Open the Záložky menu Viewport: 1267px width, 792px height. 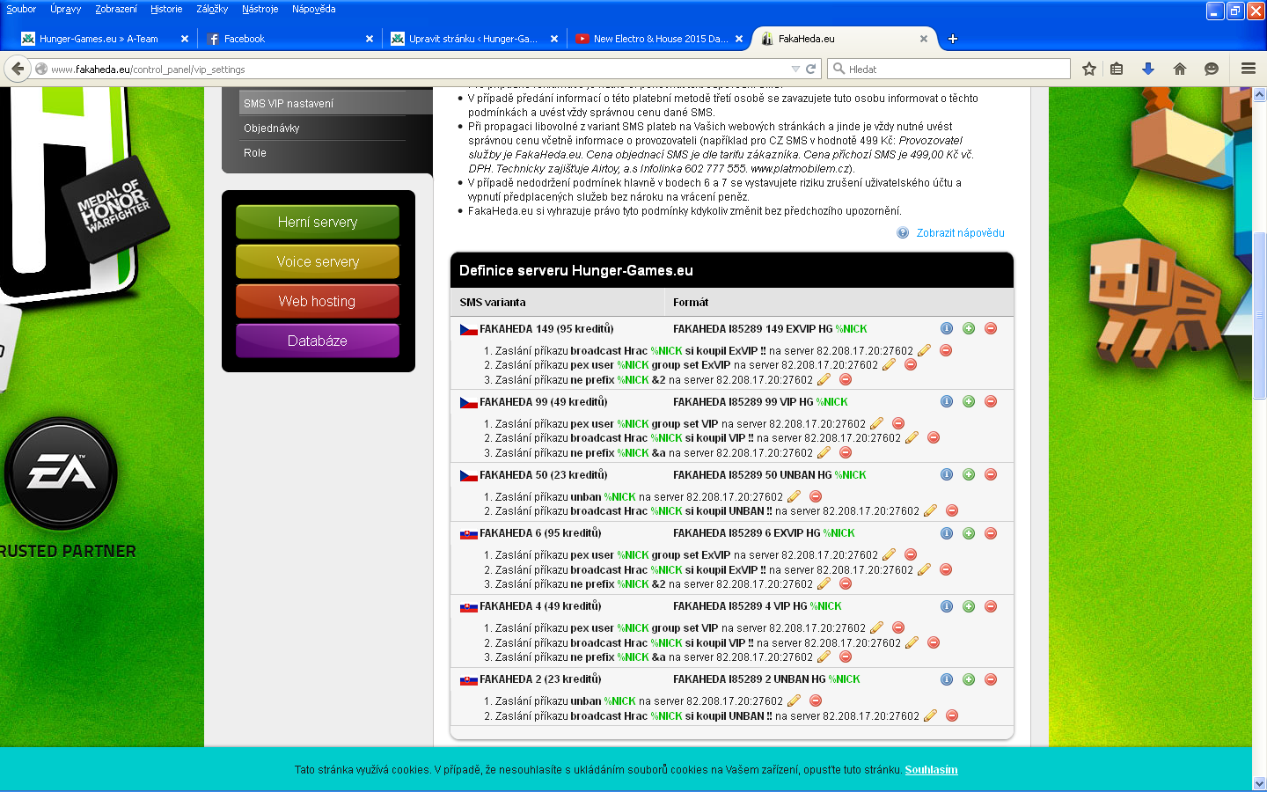click(212, 9)
